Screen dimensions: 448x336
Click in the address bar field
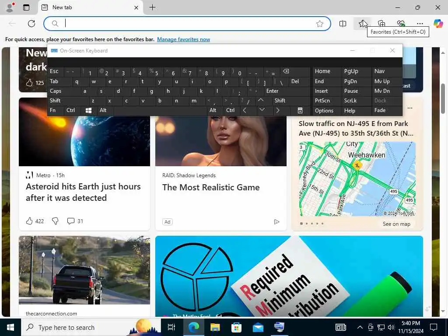coord(187,24)
